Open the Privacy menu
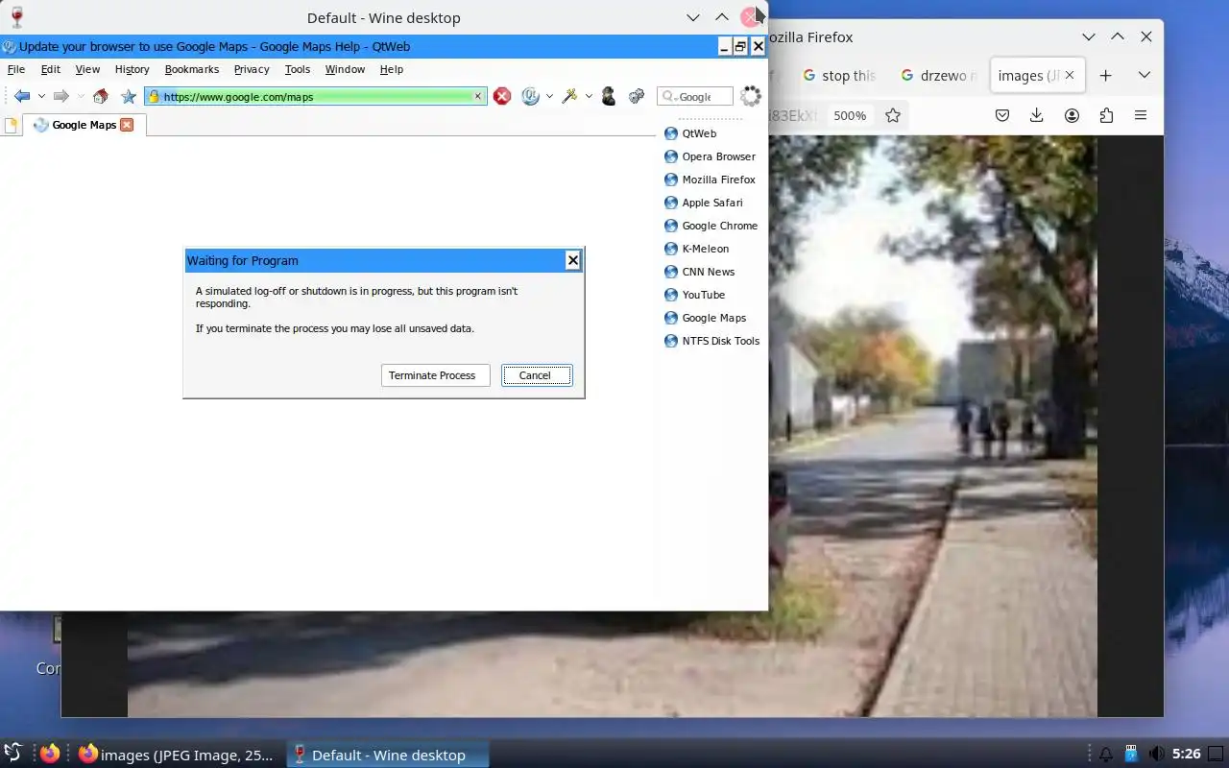 pos(252,69)
